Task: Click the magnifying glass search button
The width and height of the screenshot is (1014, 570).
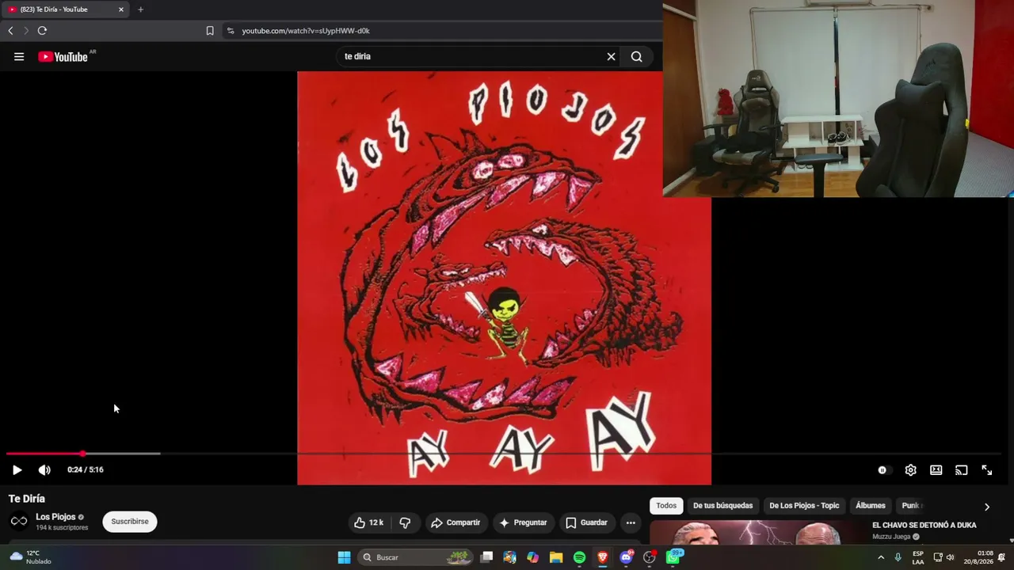Action: point(636,57)
